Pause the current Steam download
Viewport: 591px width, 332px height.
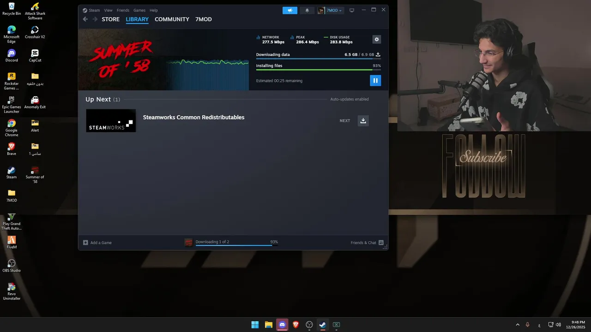375,81
